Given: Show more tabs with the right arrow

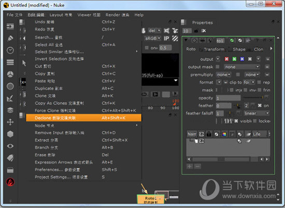Looking at the screenshot, I should (x=271, y=49).
